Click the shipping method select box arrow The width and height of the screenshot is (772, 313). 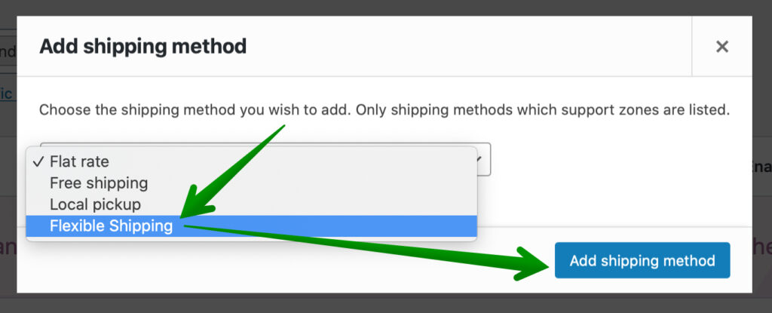point(480,159)
